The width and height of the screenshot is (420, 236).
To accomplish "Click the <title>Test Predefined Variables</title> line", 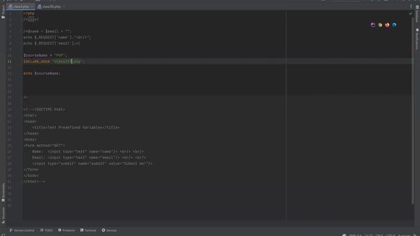I will pos(76,128).
